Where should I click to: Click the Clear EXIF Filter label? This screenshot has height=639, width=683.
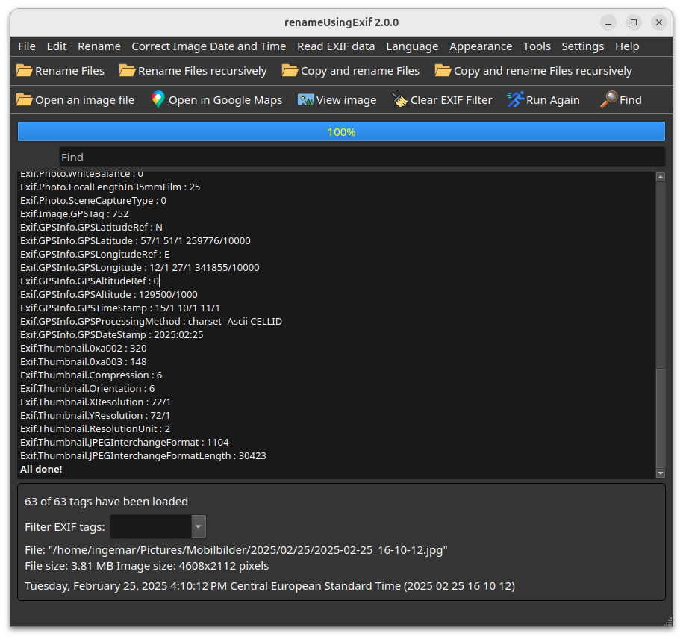pos(452,100)
